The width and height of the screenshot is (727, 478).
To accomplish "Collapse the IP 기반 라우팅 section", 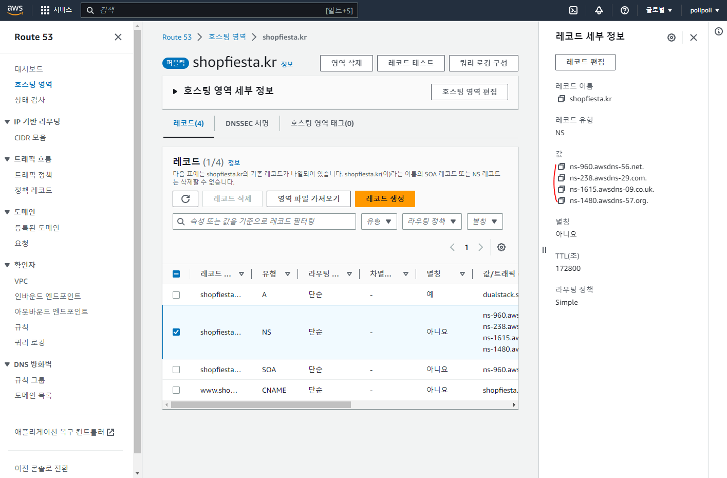I will click(x=7, y=122).
